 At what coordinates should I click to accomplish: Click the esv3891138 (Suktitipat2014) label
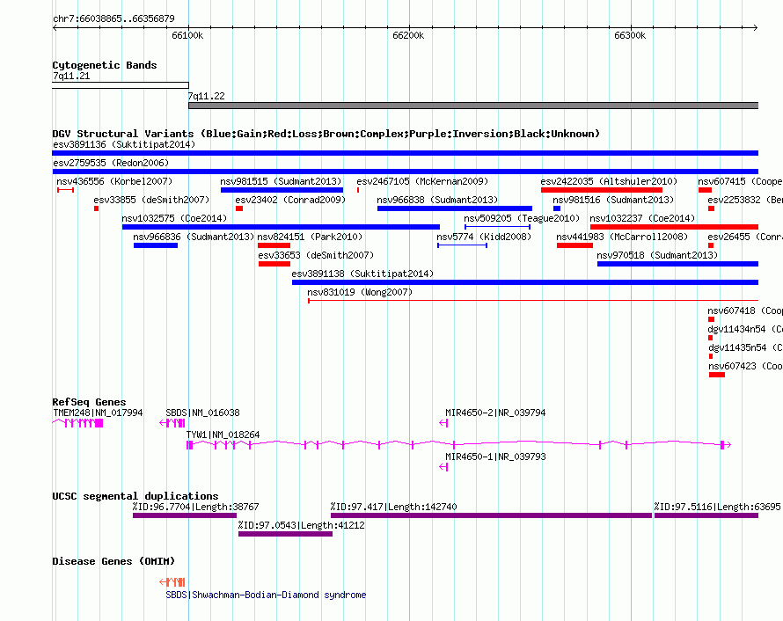362,274
